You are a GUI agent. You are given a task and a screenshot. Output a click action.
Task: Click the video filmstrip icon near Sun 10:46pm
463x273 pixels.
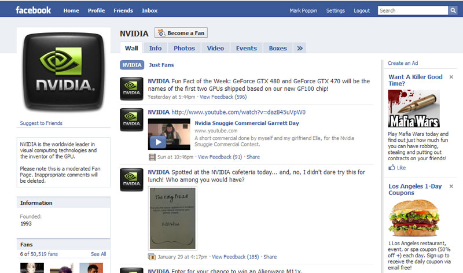coord(152,157)
